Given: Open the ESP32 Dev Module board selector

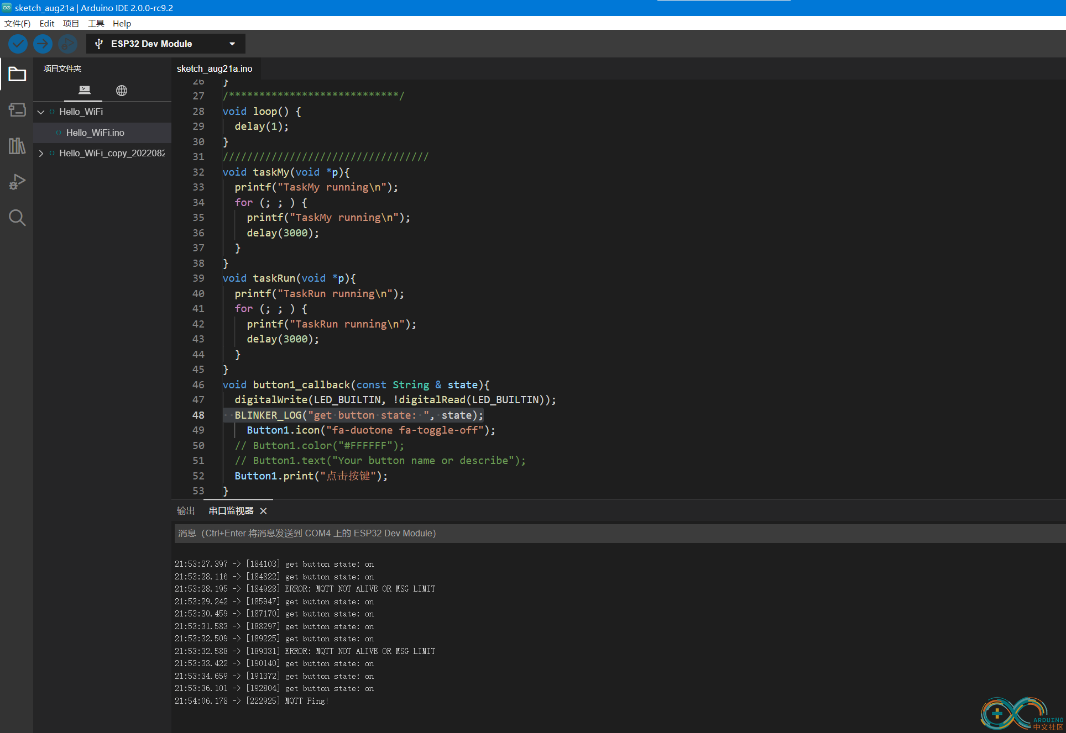Looking at the screenshot, I should pos(165,44).
